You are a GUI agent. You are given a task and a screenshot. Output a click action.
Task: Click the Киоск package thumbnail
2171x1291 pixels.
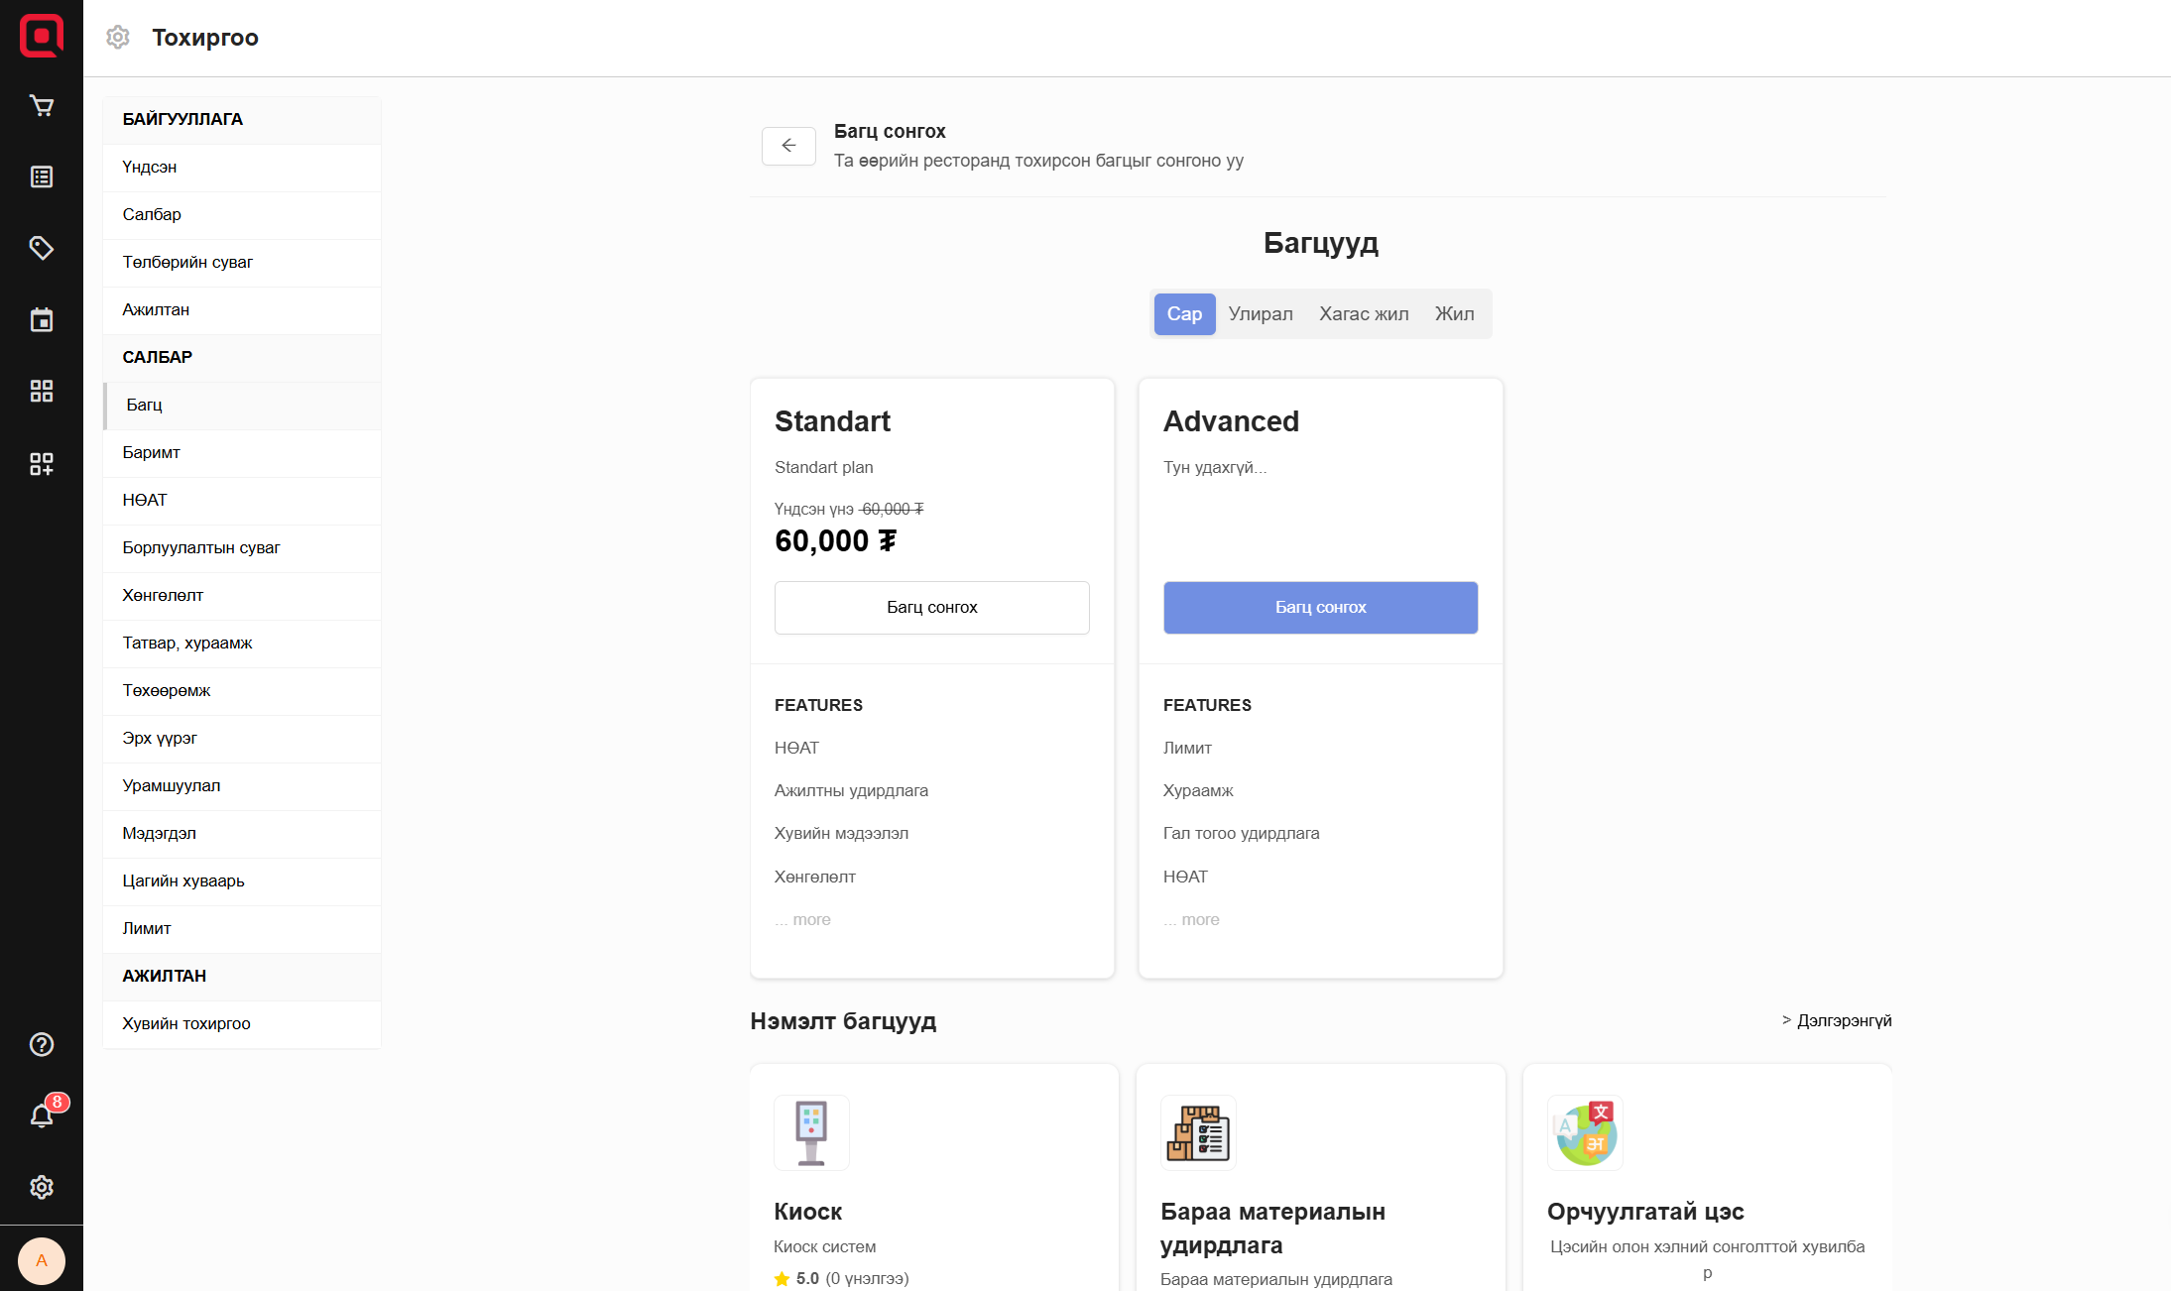811,1132
